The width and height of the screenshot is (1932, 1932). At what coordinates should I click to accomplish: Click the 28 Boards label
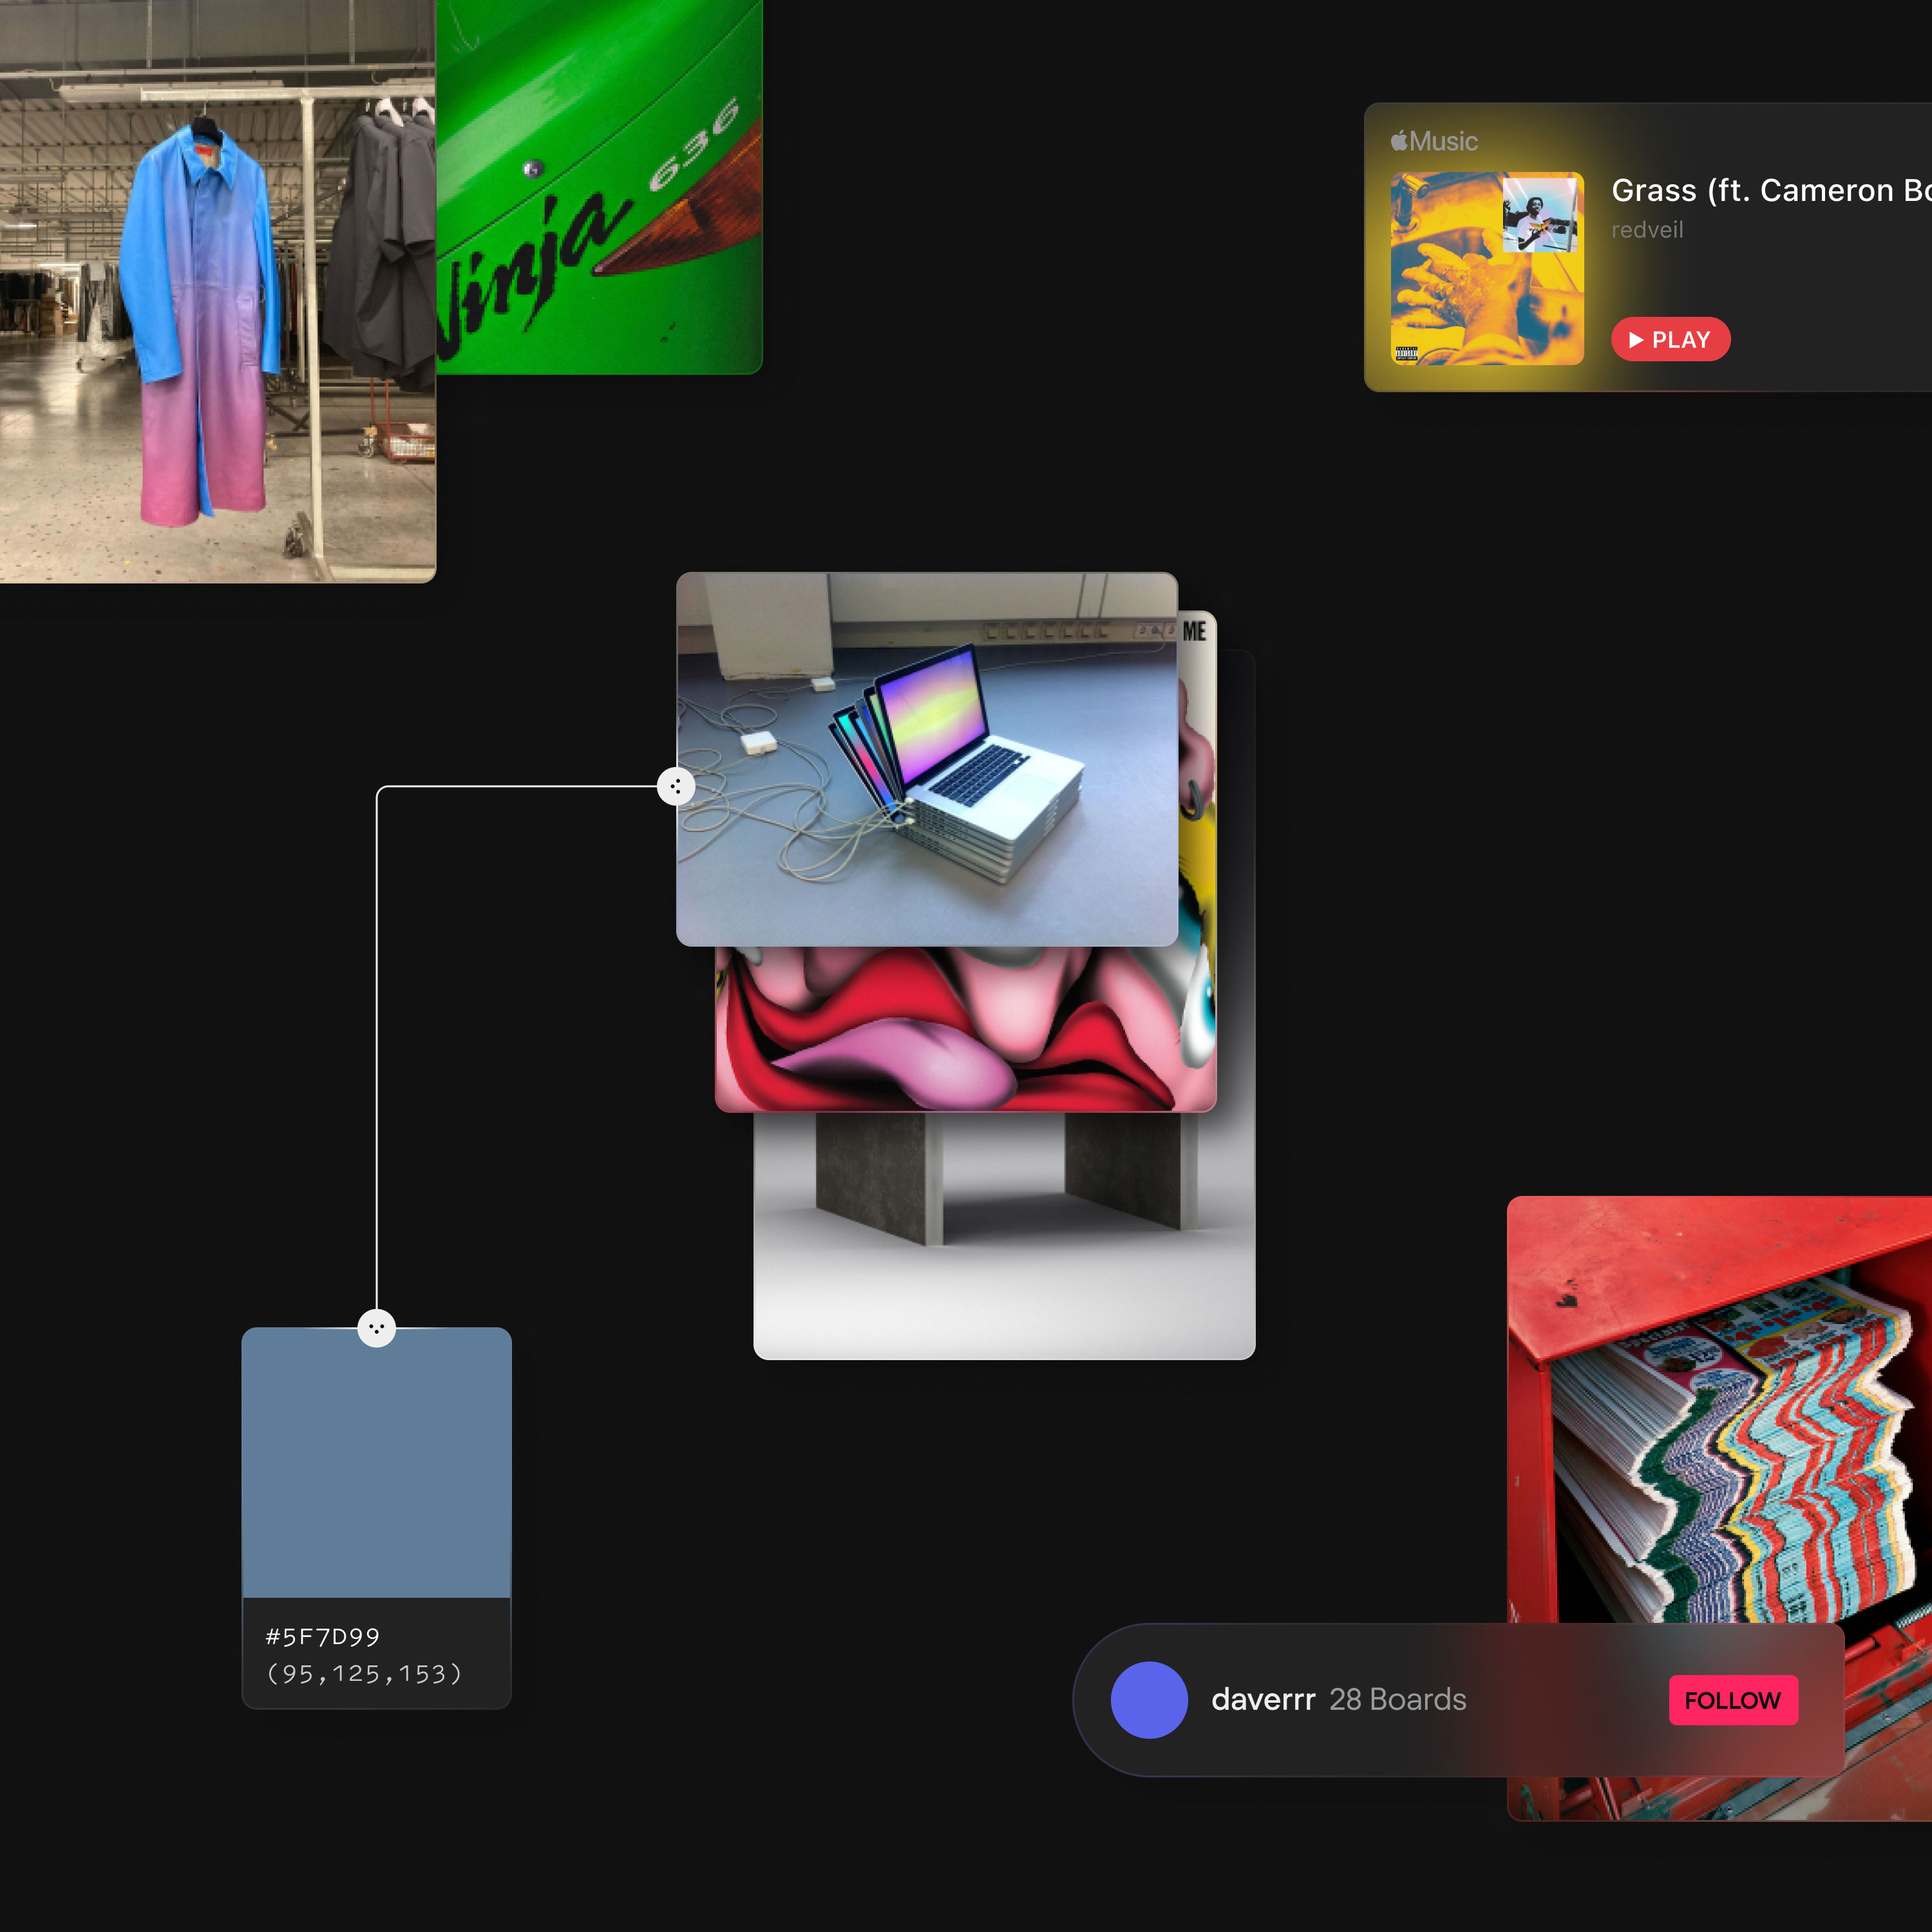click(x=1397, y=1700)
